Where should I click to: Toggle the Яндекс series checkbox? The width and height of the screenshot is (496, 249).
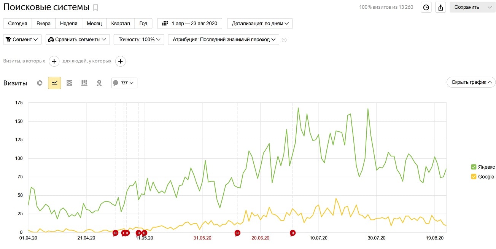[x=474, y=167]
